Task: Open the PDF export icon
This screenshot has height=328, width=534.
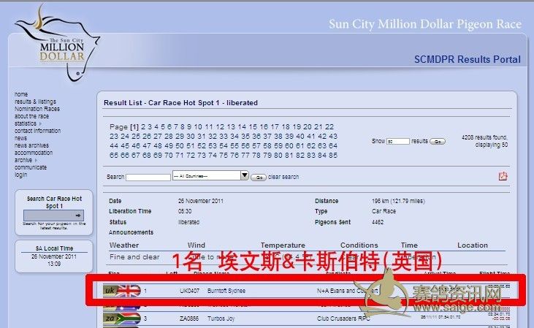Action: 503,176
